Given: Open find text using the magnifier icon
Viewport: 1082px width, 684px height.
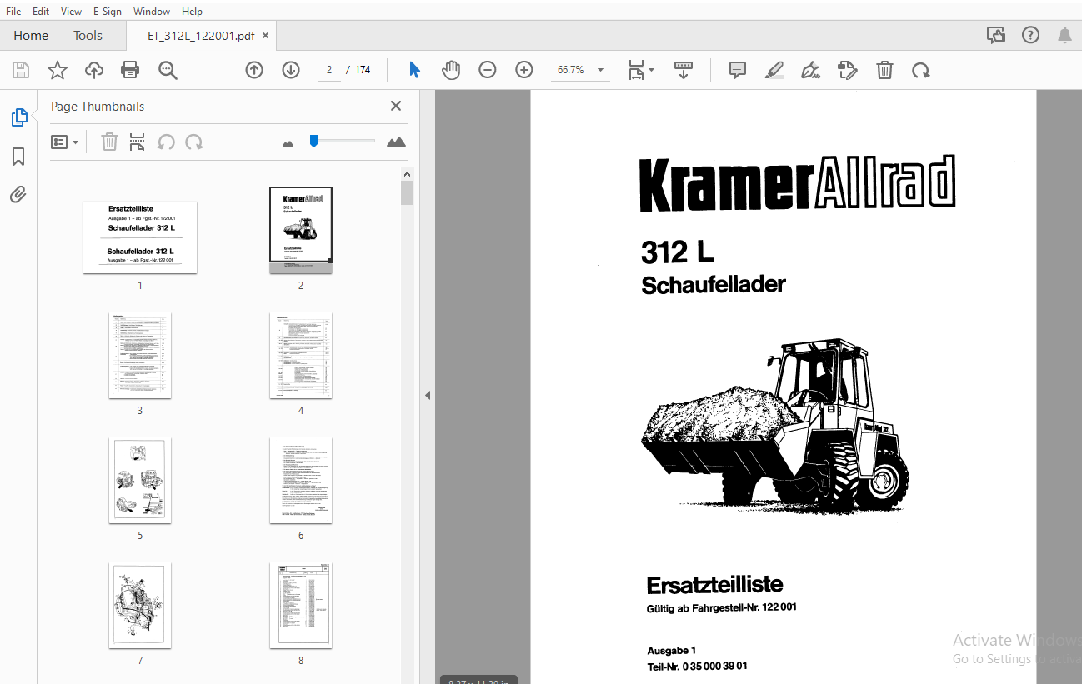Looking at the screenshot, I should click(168, 70).
